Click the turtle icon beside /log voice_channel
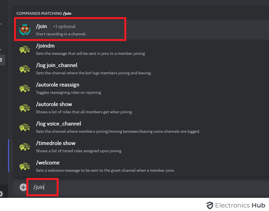 coord(25,127)
